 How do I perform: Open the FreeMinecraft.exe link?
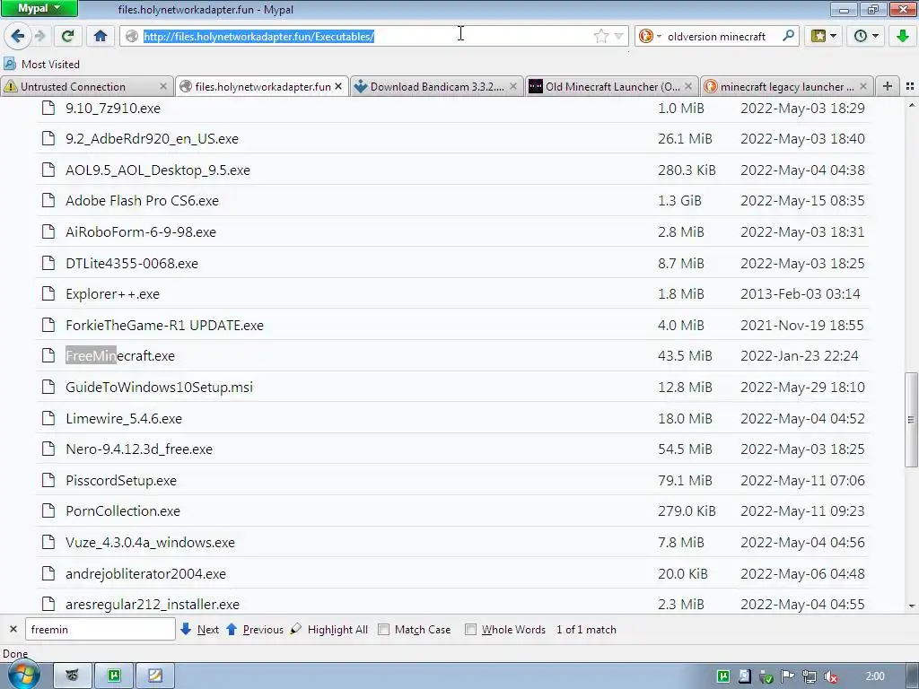pyautogui.click(x=120, y=355)
